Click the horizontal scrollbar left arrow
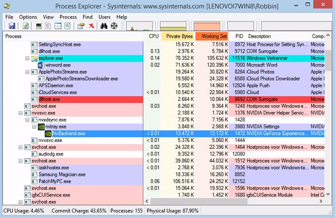Image resolution: width=335 pixels, height=218 pixels. pyautogui.click(x=147, y=201)
